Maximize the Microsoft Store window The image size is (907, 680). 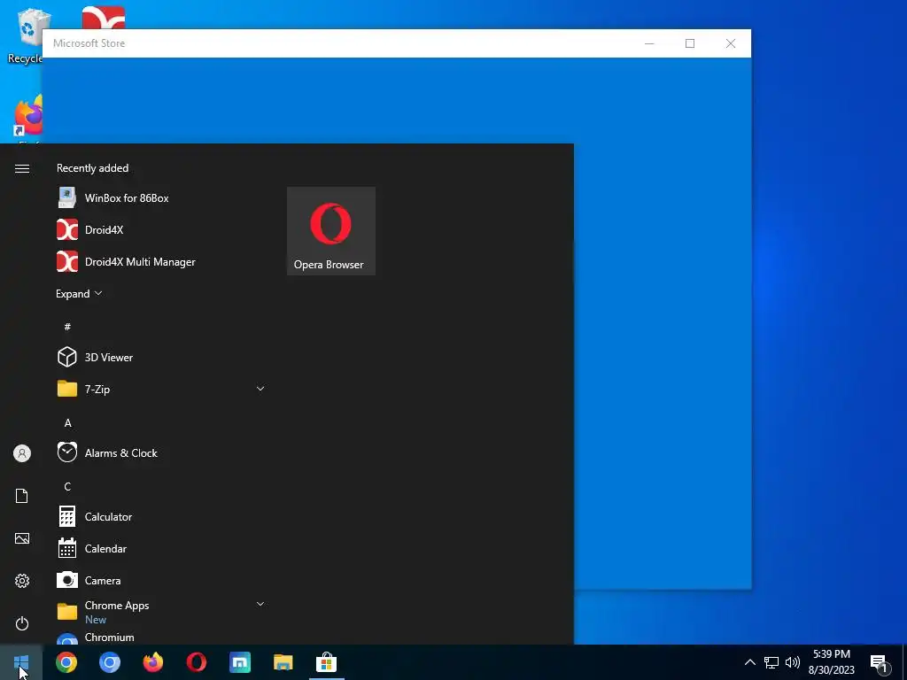(690, 43)
